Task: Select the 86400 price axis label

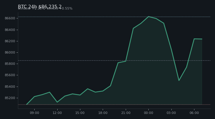Action: click(x=10, y=30)
